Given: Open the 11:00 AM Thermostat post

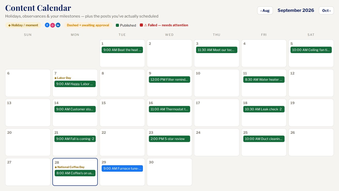Looking at the screenshot, I should tap(169, 109).
